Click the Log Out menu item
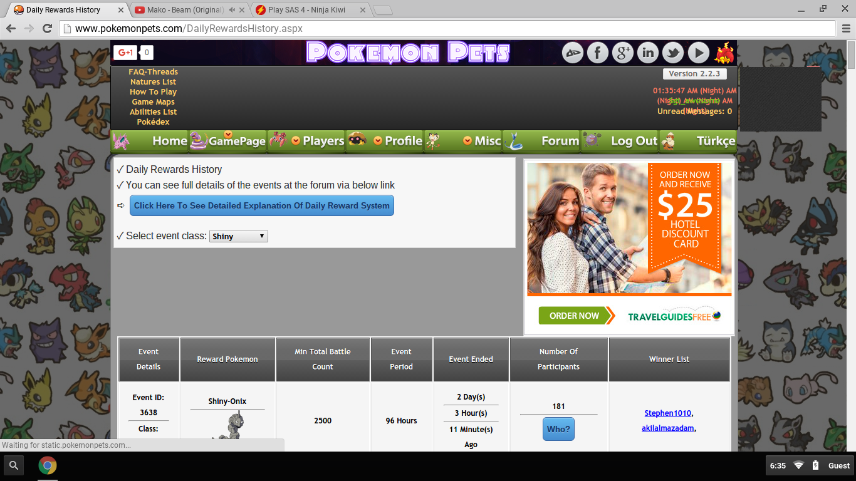The height and width of the screenshot is (481, 856). pos(634,141)
